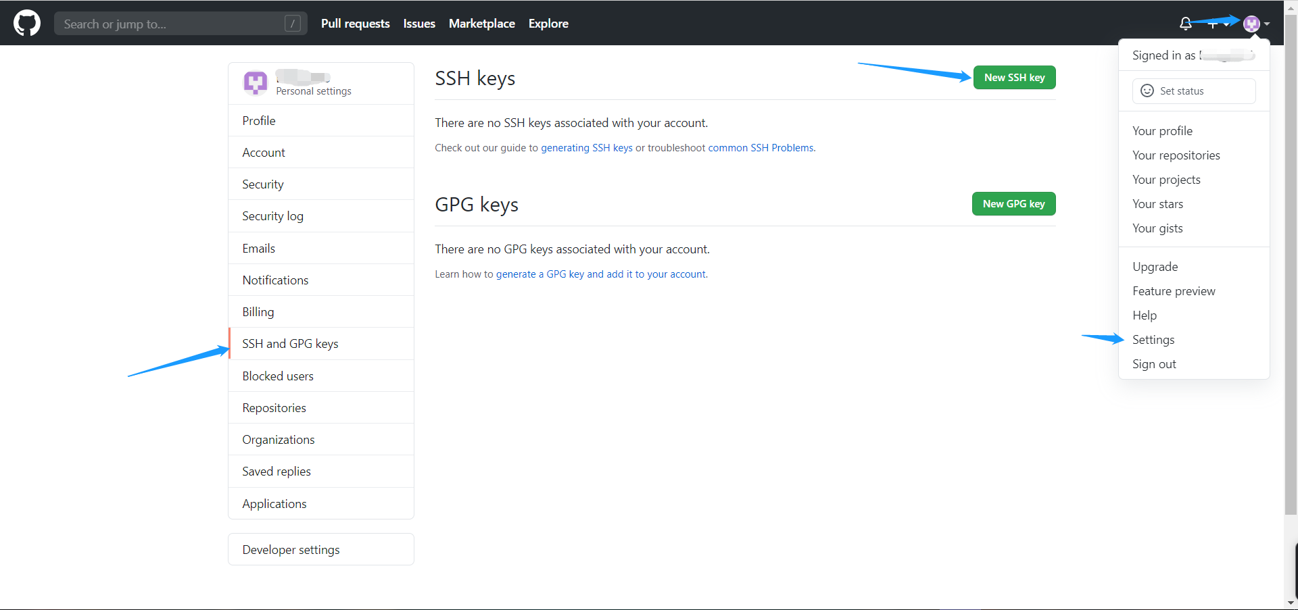This screenshot has width=1298, height=610.
Task: Click the New GPG key button
Action: click(1013, 204)
